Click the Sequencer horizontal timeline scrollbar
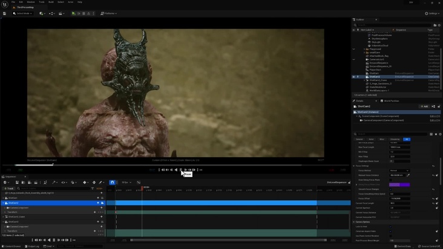Image resolution: width=443 pixels, height=249 pixels. coord(229,240)
